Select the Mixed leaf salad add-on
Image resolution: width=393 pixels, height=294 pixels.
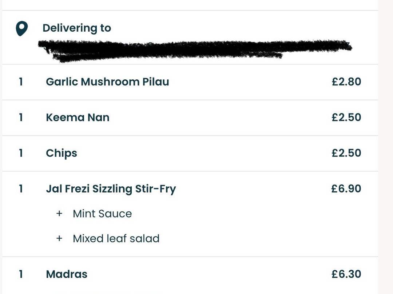click(x=116, y=238)
